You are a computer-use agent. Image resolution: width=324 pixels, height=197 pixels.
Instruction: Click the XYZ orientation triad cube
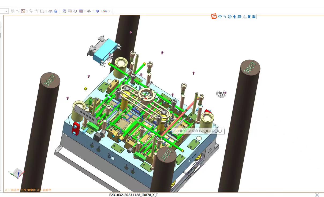tap(18, 173)
